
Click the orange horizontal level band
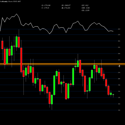pyautogui.click(x=62, y=64)
